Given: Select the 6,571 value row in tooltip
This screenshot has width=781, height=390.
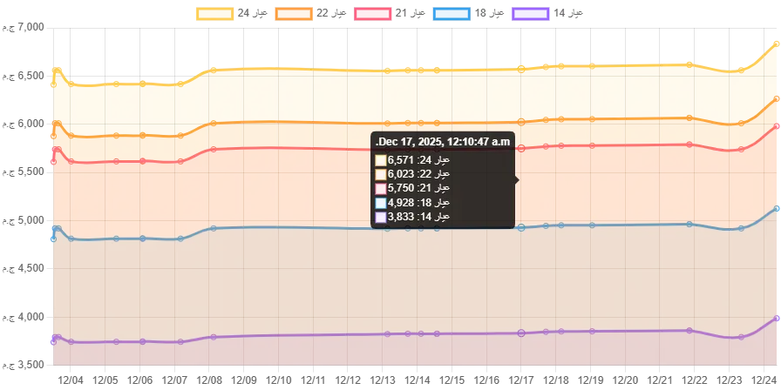Looking at the screenshot, I should click(x=413, y=160).
